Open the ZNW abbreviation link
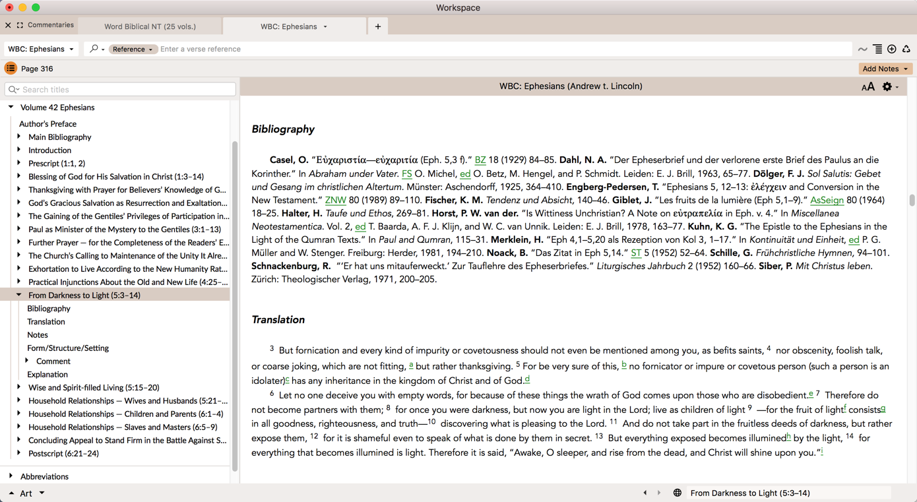 click(336, 200)
